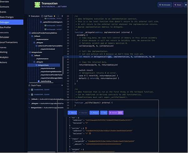The width and height of the screenshot is (188, 153).
Task: Collapse the _updateRemoveDelegator node
Action: pos(41,22)
